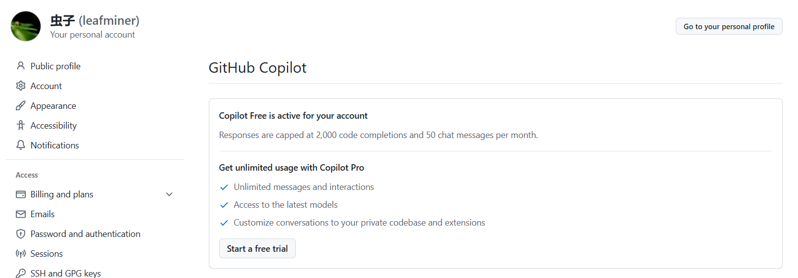Screen dimensions: 798x278
Task: Click the Appearance paintbrush icon
Action: (x=21, y=105)
